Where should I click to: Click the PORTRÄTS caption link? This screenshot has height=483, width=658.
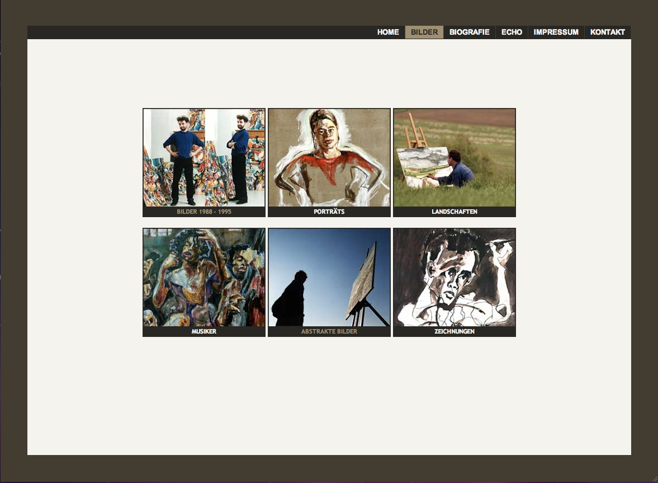(x=329, y=212)
